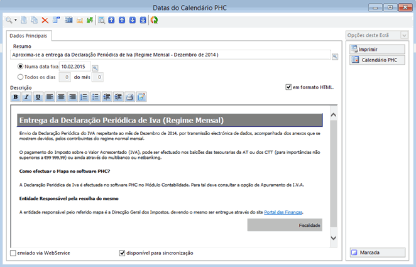Toggle bold formatting in description toolbar
The image size is (416, 267).
tap(16, 97)
